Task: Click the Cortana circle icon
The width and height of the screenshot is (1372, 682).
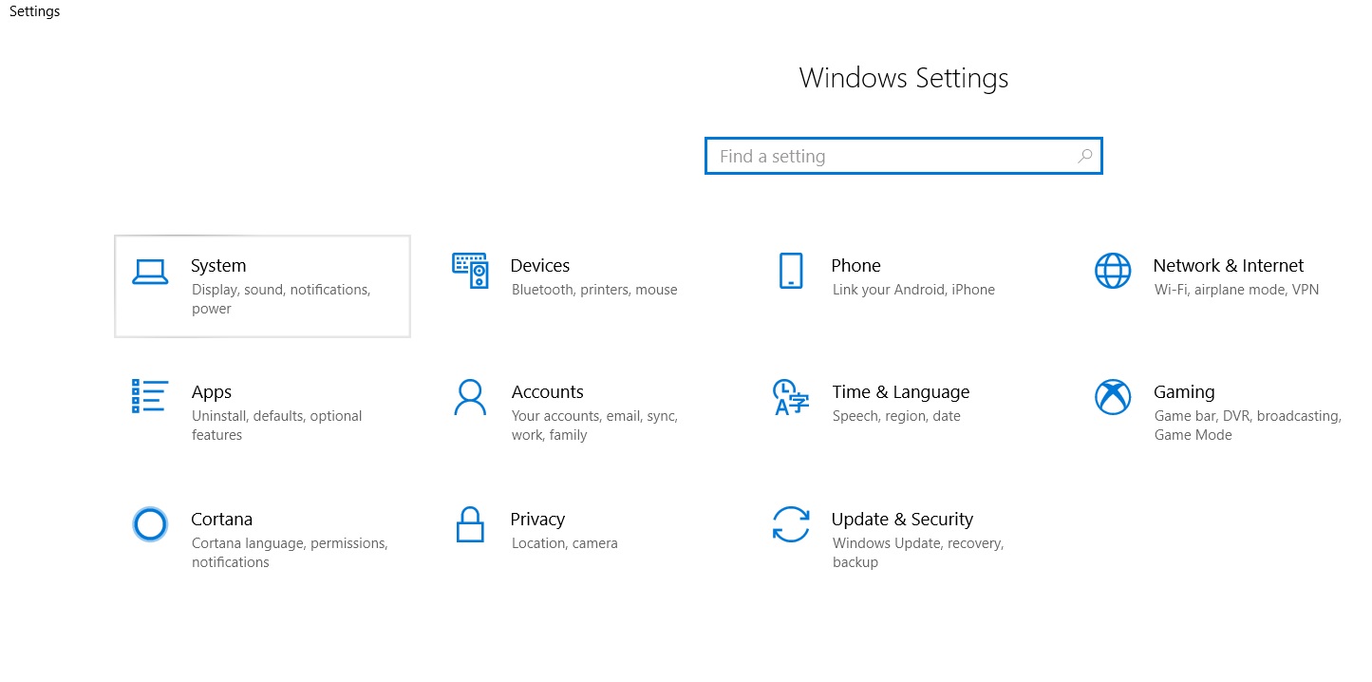Action: (150, 524)
